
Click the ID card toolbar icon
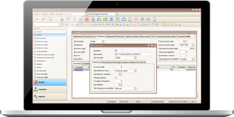(x=81, y=19)
